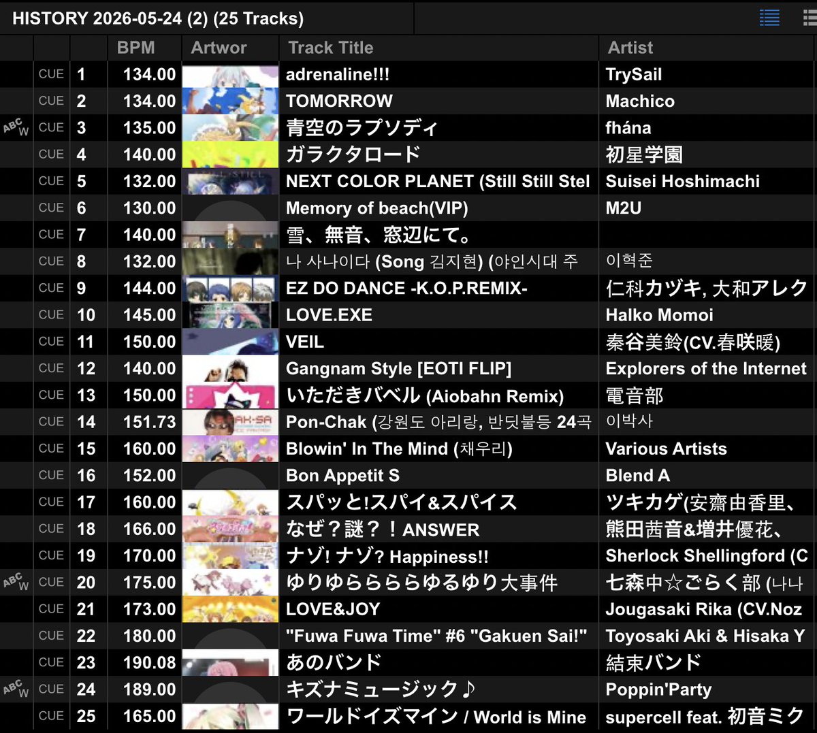Click CUE button for track 12
Screen dimensions: 817x733
(51, 368)
